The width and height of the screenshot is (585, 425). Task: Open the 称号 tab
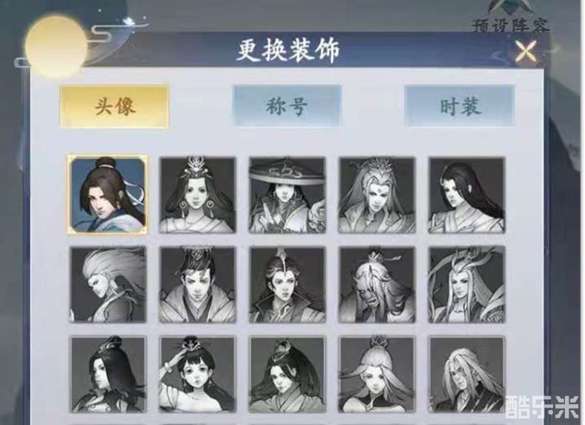pos(287,106)
